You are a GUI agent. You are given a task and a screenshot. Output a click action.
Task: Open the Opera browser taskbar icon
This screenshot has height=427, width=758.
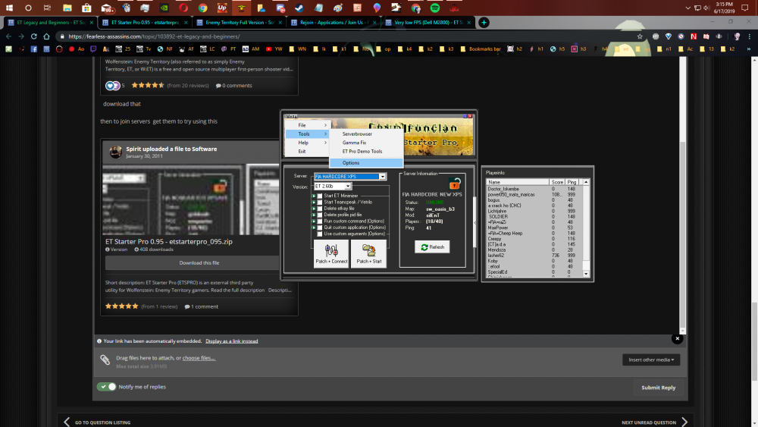click(x=183, y=8)
